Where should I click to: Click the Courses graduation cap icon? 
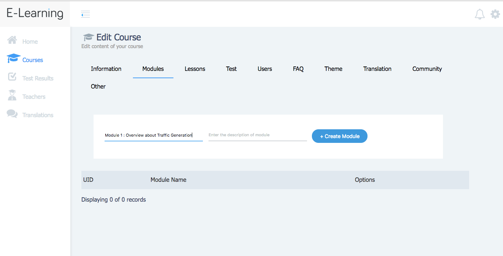point(14,58)
